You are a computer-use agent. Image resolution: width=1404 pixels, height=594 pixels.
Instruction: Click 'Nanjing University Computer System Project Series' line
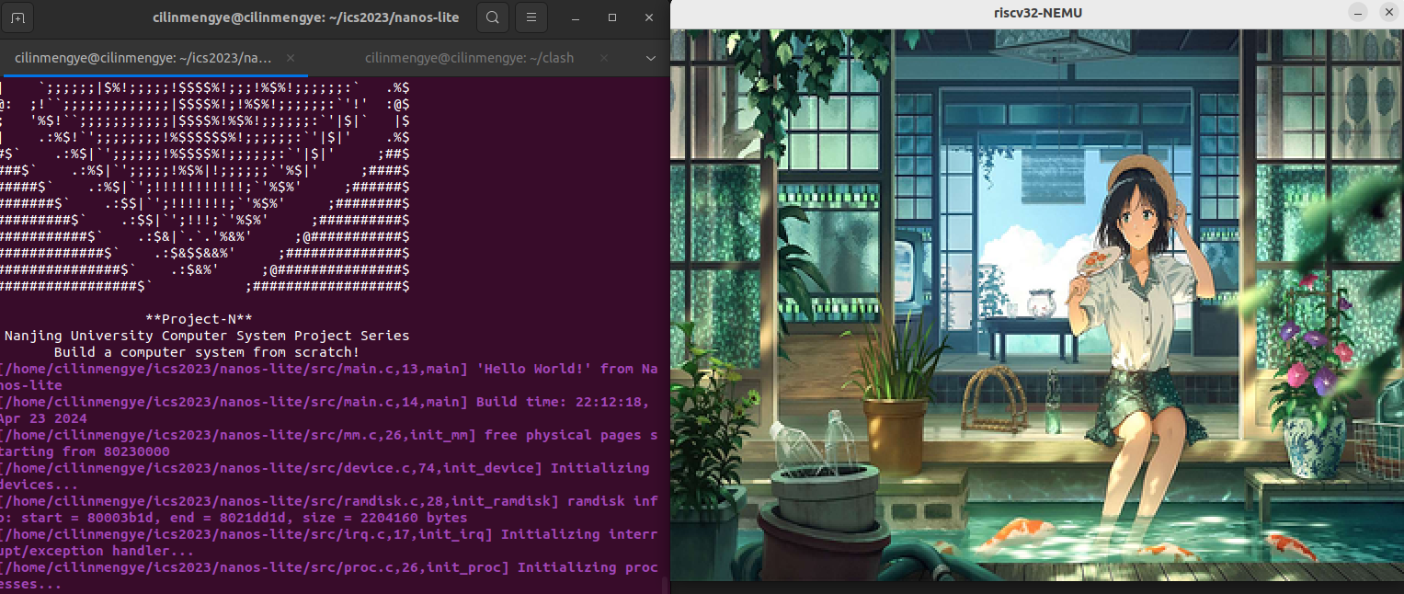(207, 336)
